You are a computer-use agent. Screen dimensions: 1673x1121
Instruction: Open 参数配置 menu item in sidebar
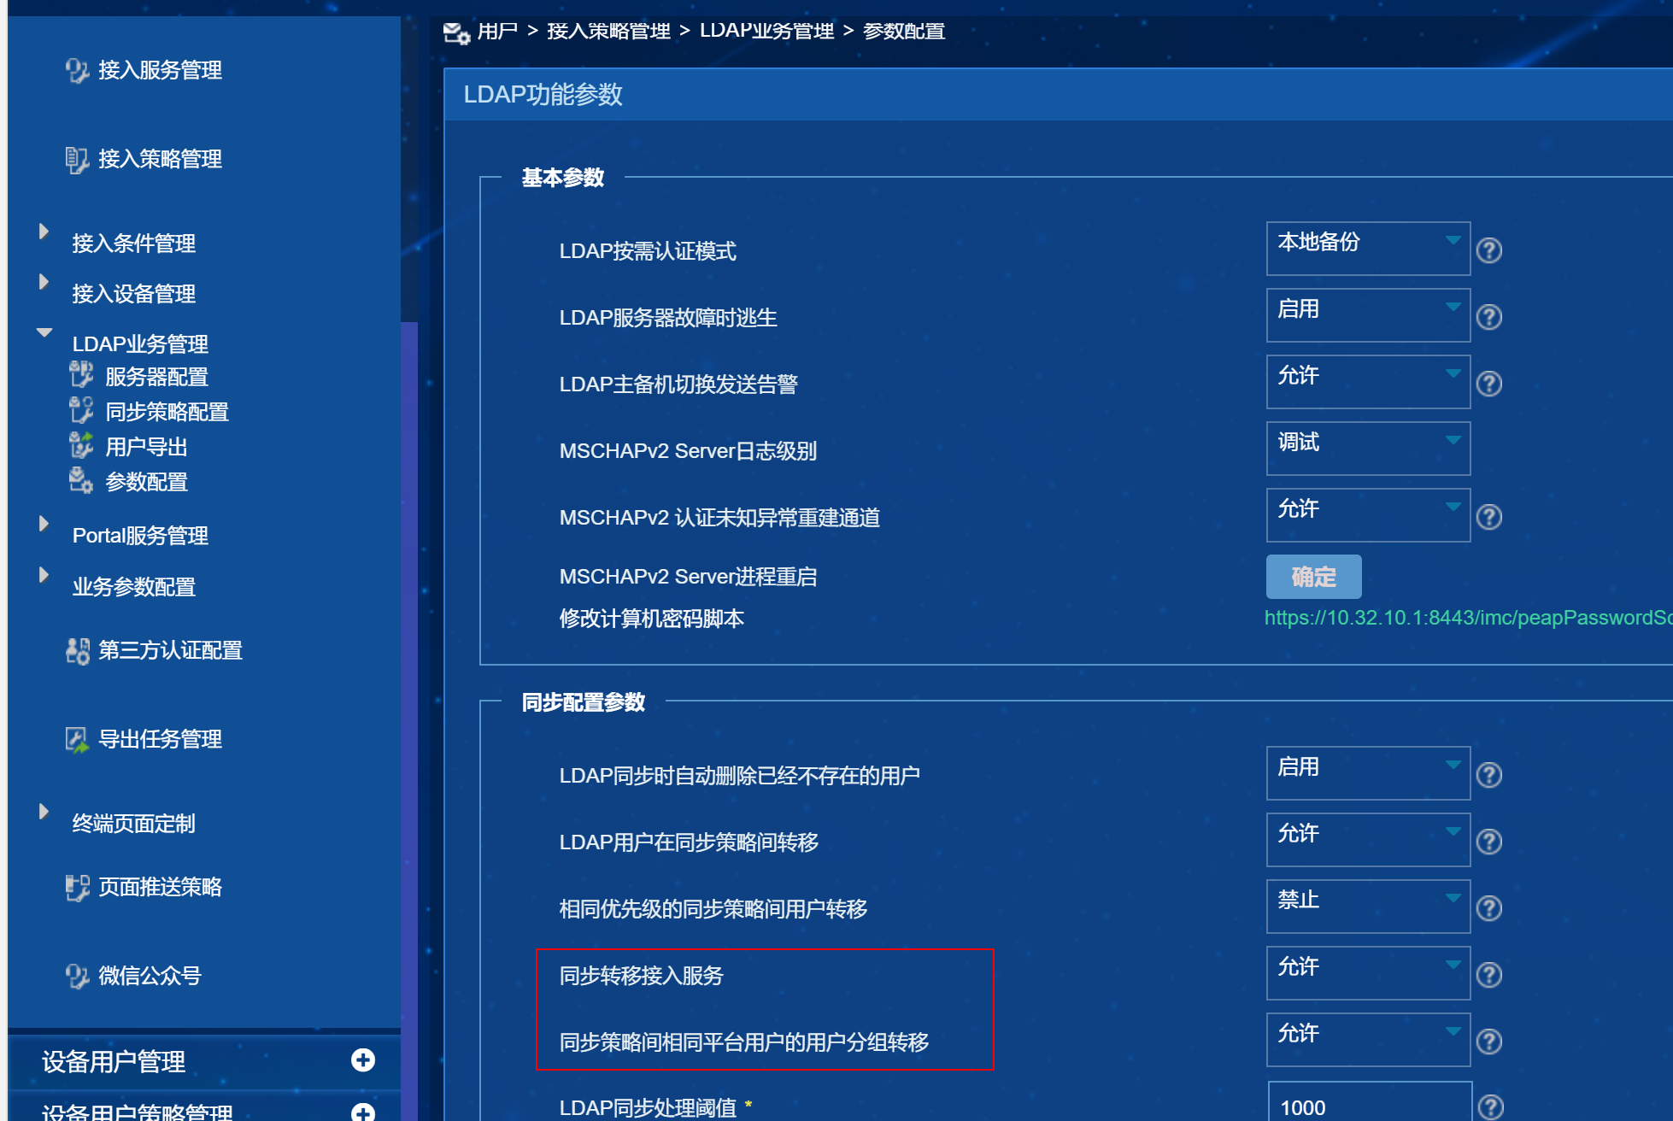(146, 482)
